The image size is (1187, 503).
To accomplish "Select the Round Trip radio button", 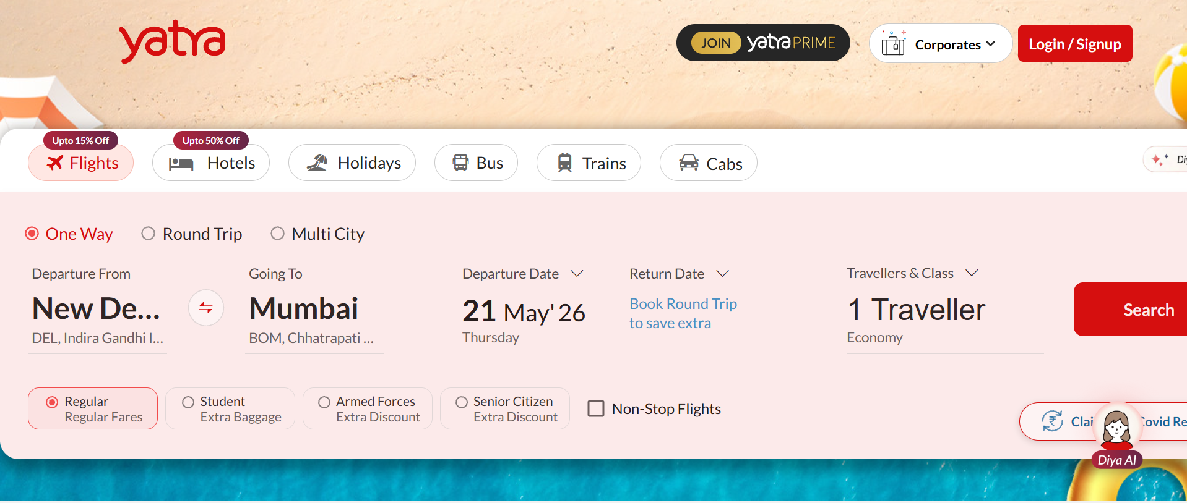I will (148, 234).
